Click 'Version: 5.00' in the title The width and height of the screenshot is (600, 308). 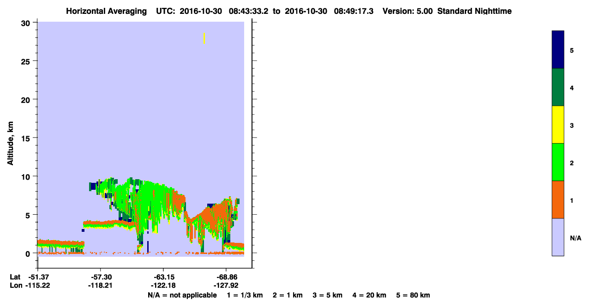pos(408,11)
